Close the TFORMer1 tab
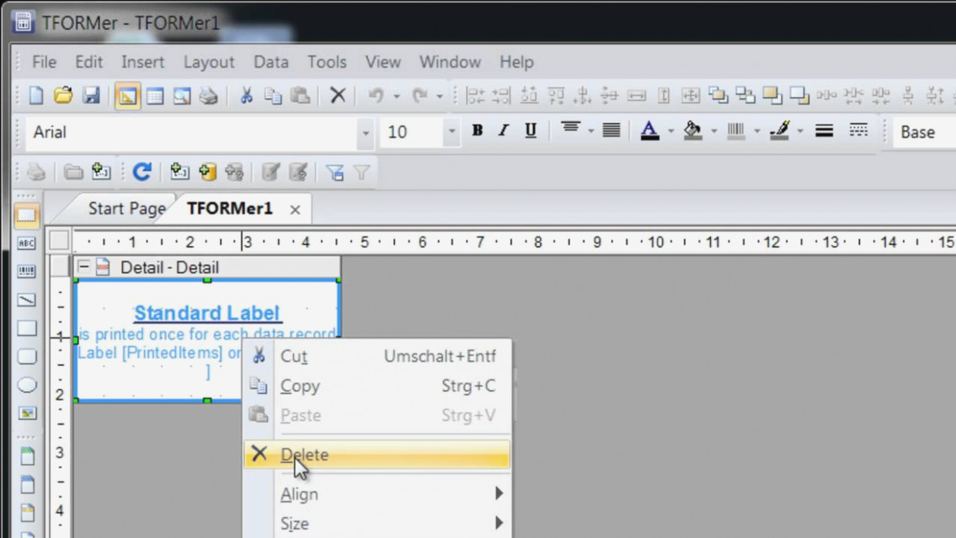This screenshot has height=538, width=956. click(295, 210)
